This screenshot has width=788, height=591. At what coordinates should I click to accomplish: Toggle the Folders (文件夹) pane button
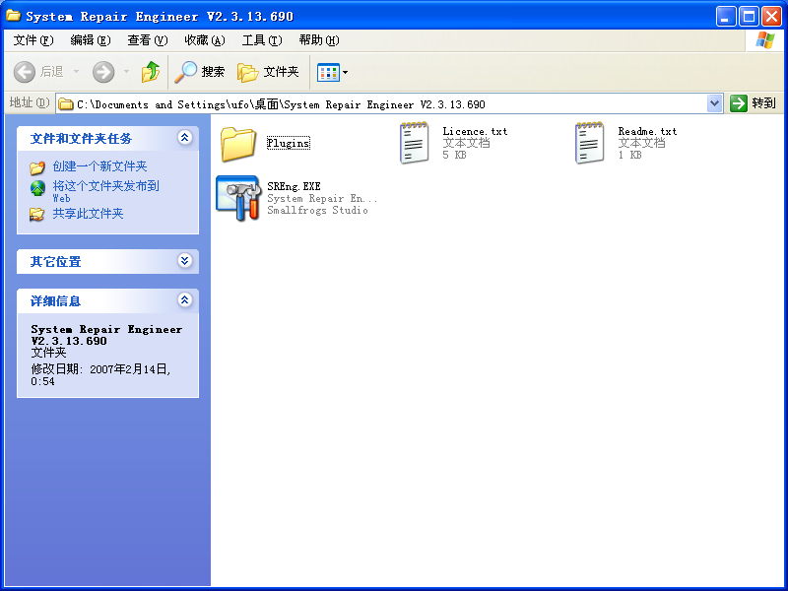(x=268, y=72)
